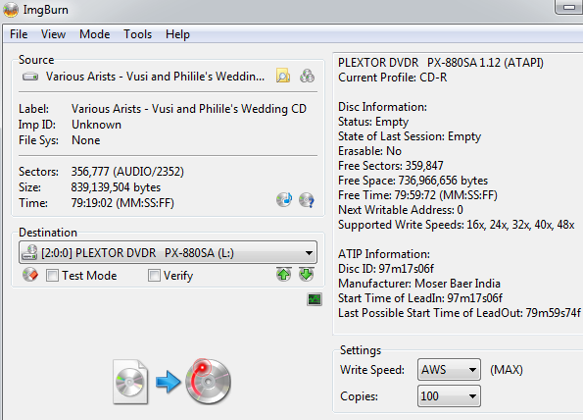This screenshot has width=583, height=420.
Task: Click the large Write to disc button
Action: point(171,382)
